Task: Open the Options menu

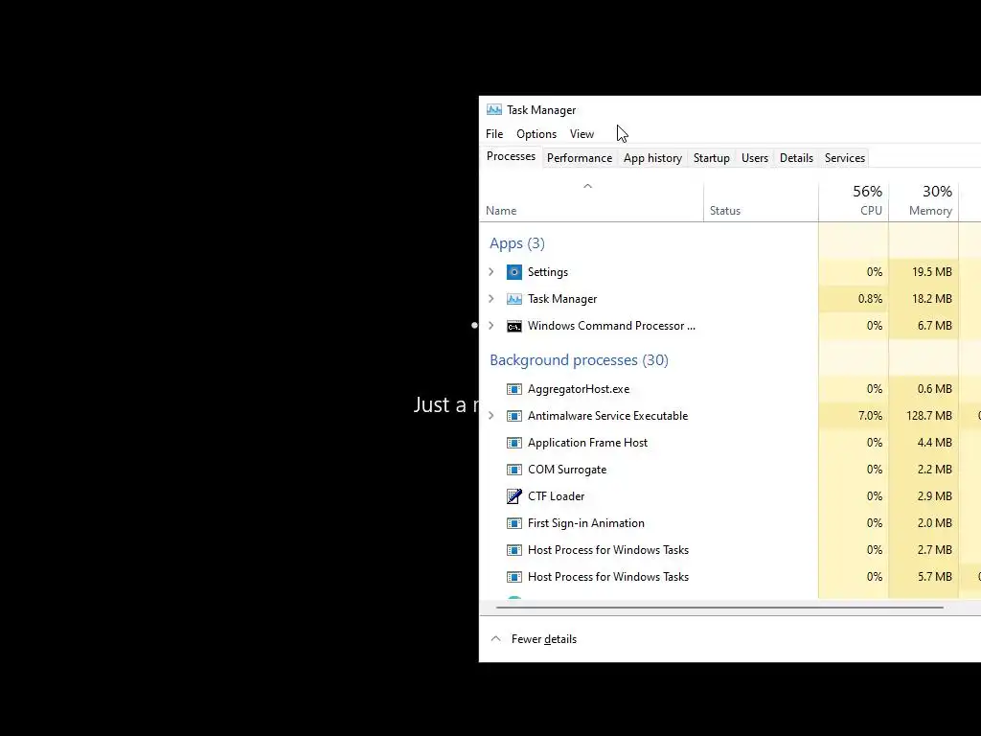Action: point(536,134)
